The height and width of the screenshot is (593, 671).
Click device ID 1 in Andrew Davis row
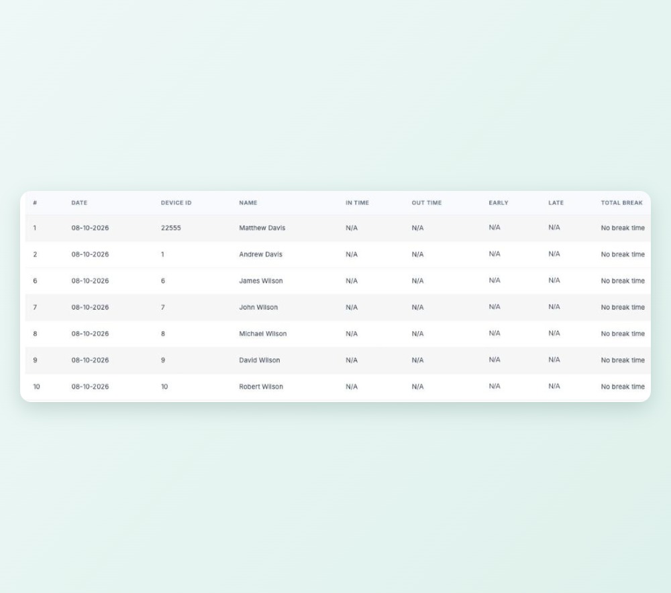pos(162,255)
